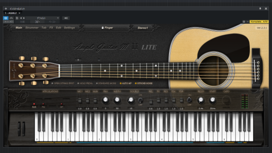Toggle the blue plugin power button
This screenshot has width=272, height=153.
click(x=6, y=18)
